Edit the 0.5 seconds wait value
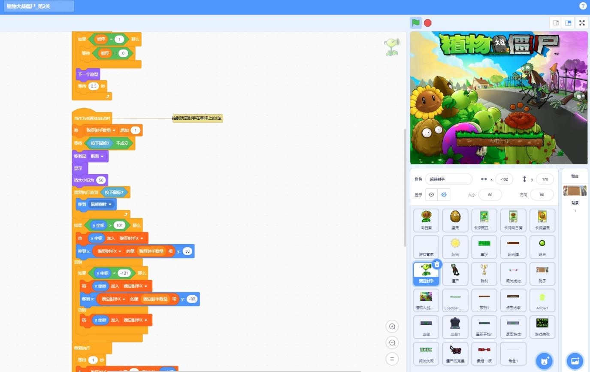 [94, 86]
